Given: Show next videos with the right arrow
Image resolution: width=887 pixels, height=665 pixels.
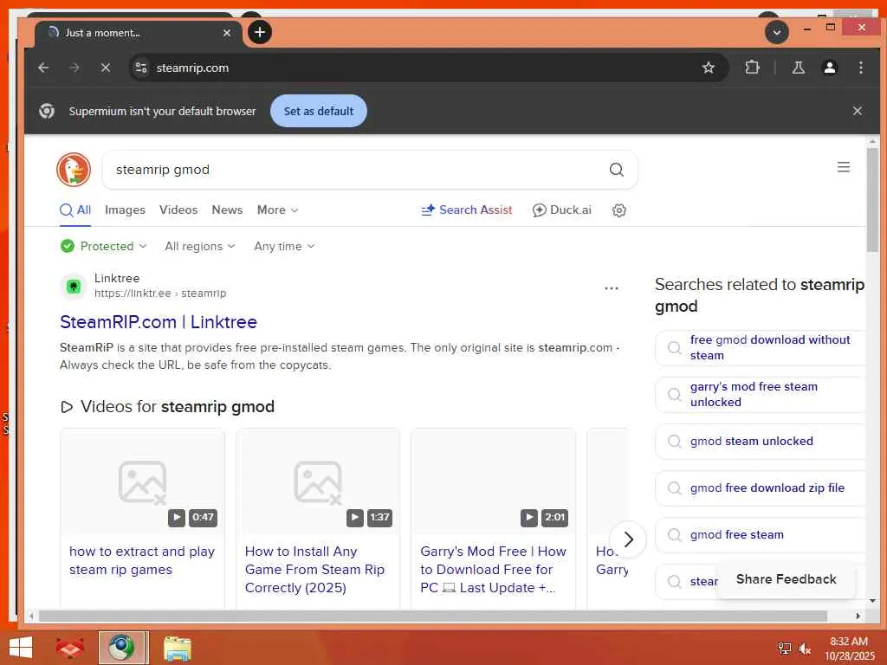Looking at the screenshot, I should (627, 539).
